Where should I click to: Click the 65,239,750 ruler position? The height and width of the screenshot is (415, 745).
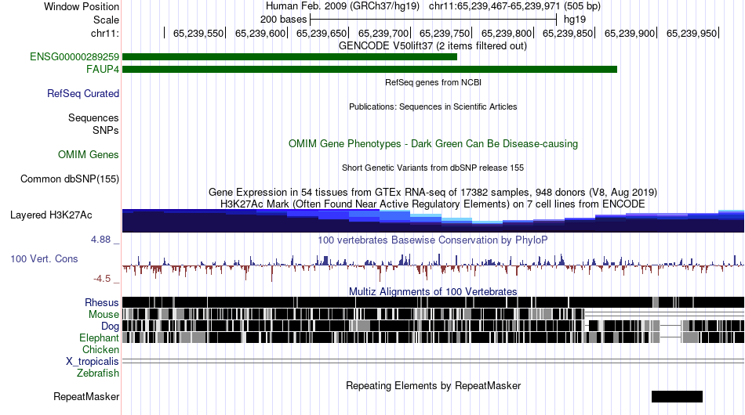click(x=445, y=33)
